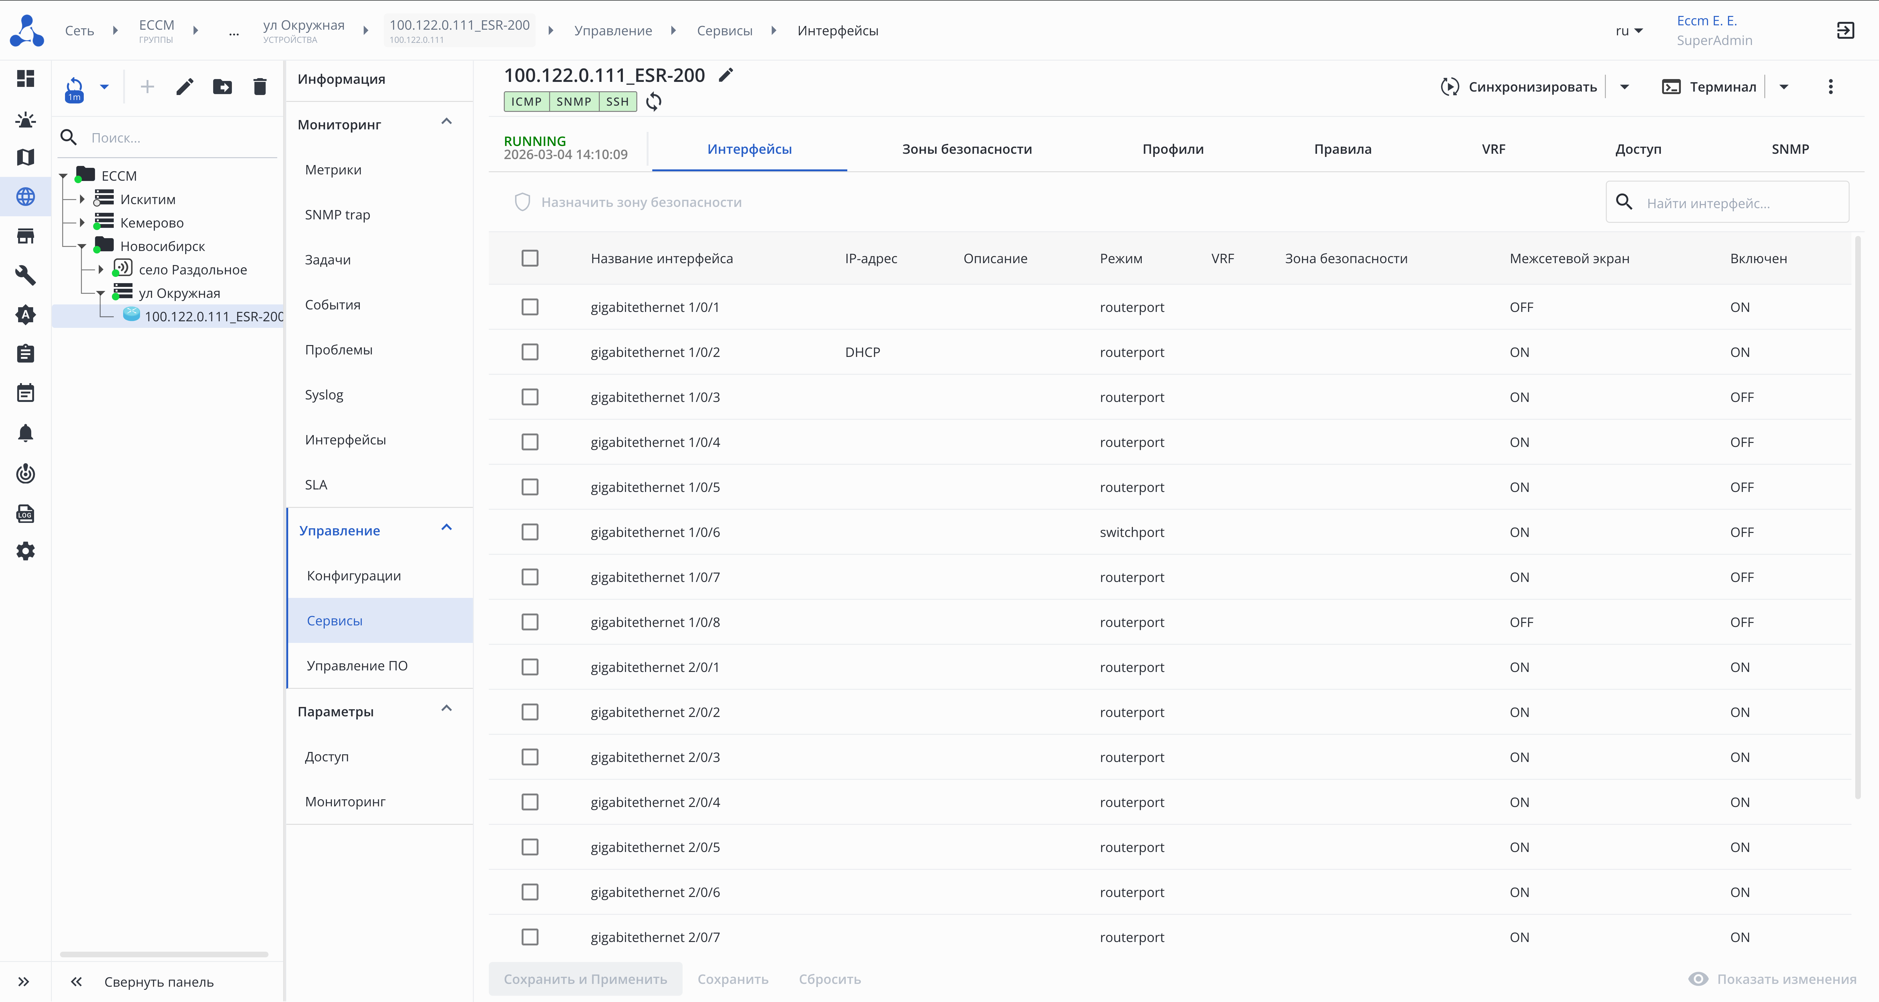Open the notifications bell in left sidebar
Viewport: 1879px width, 1002px height.
26,433
